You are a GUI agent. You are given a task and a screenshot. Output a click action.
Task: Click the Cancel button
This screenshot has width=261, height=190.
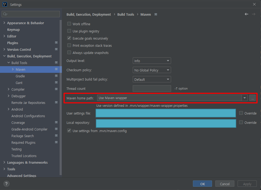click(225, 184)
